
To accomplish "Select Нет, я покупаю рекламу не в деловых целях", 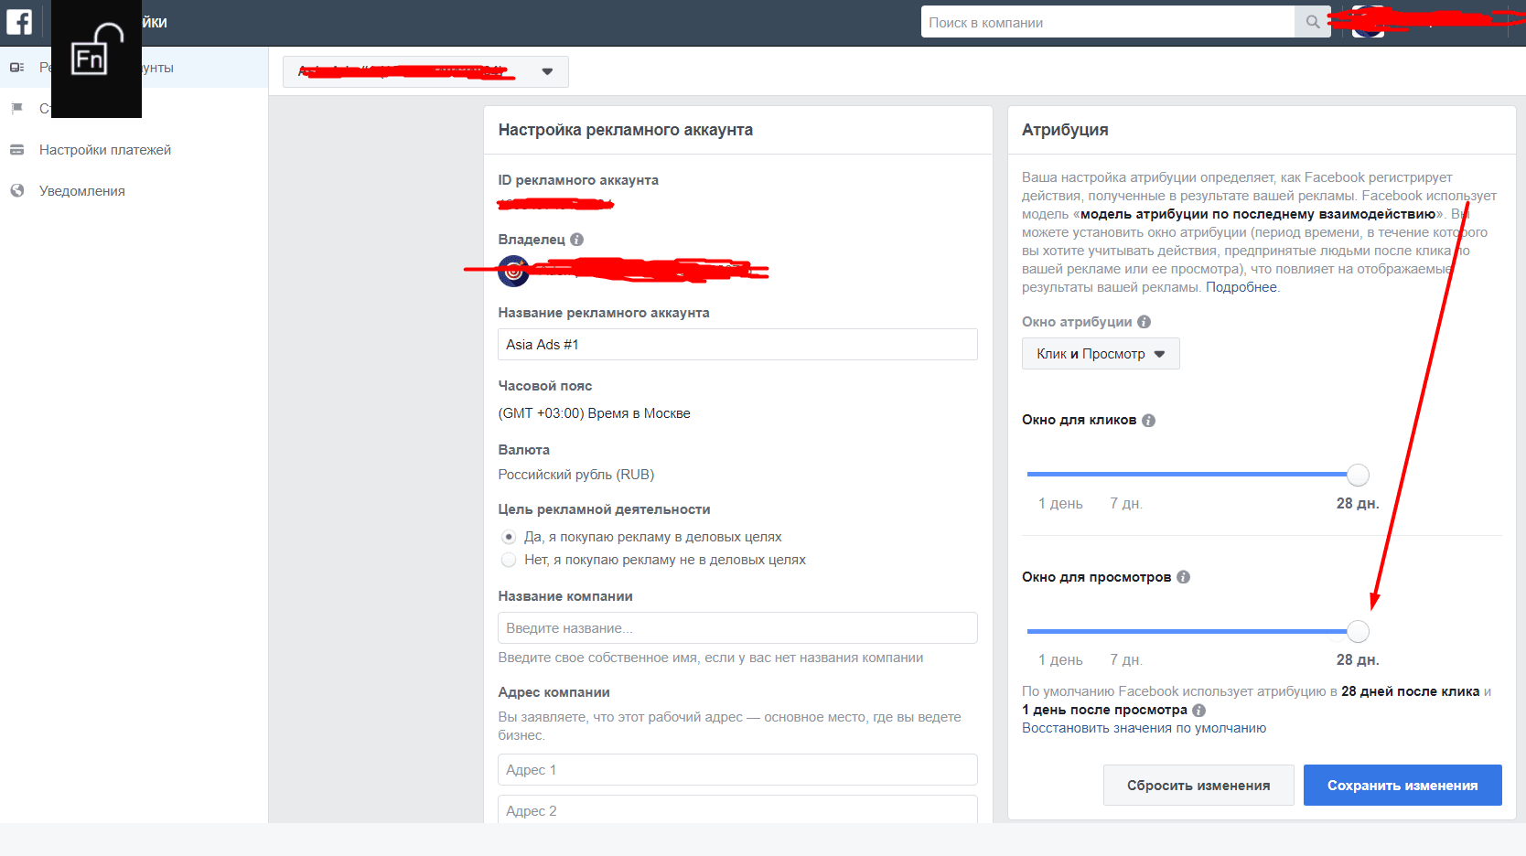I will (x=509, y=560).
